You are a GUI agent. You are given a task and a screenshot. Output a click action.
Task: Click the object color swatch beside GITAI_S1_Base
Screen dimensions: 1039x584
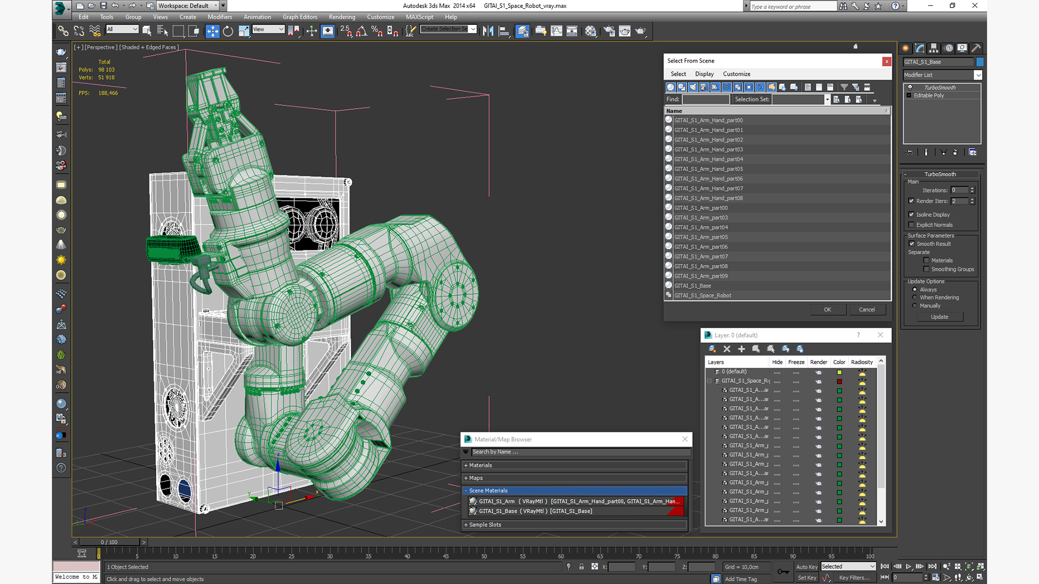click(979, 62)
